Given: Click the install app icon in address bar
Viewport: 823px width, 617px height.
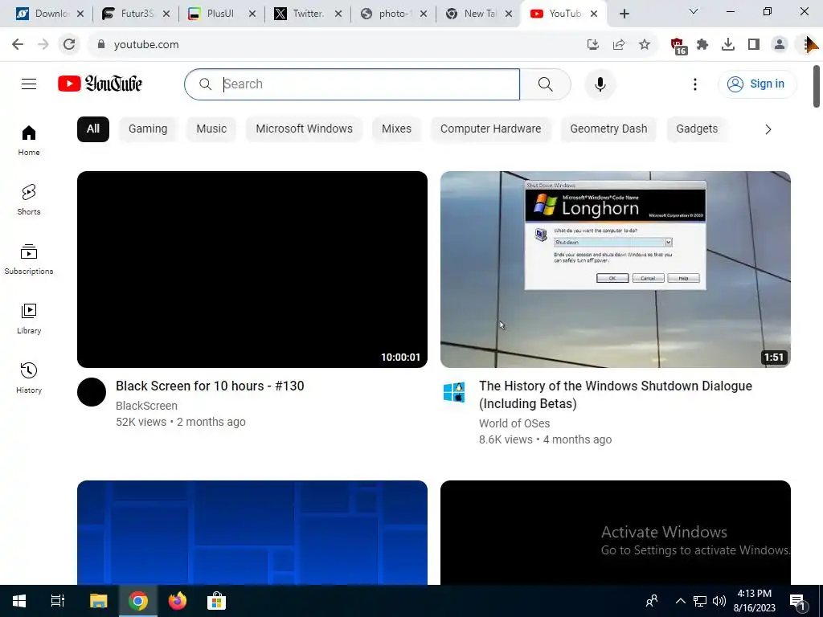Looking at the screenshot, I should [593, 45].
